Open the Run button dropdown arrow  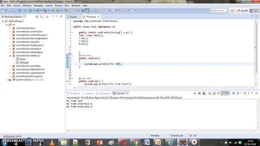pyautogui.click(x=41, y=11)
